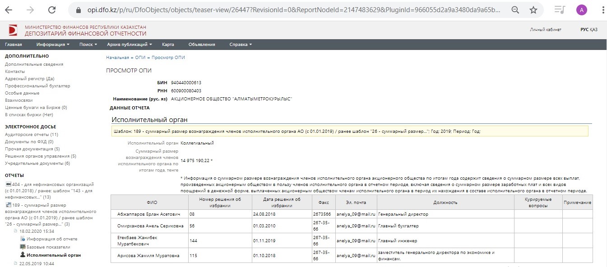Click the ОПИ breadcrumb link
607x267 pixels.
(x=140, y=58)
